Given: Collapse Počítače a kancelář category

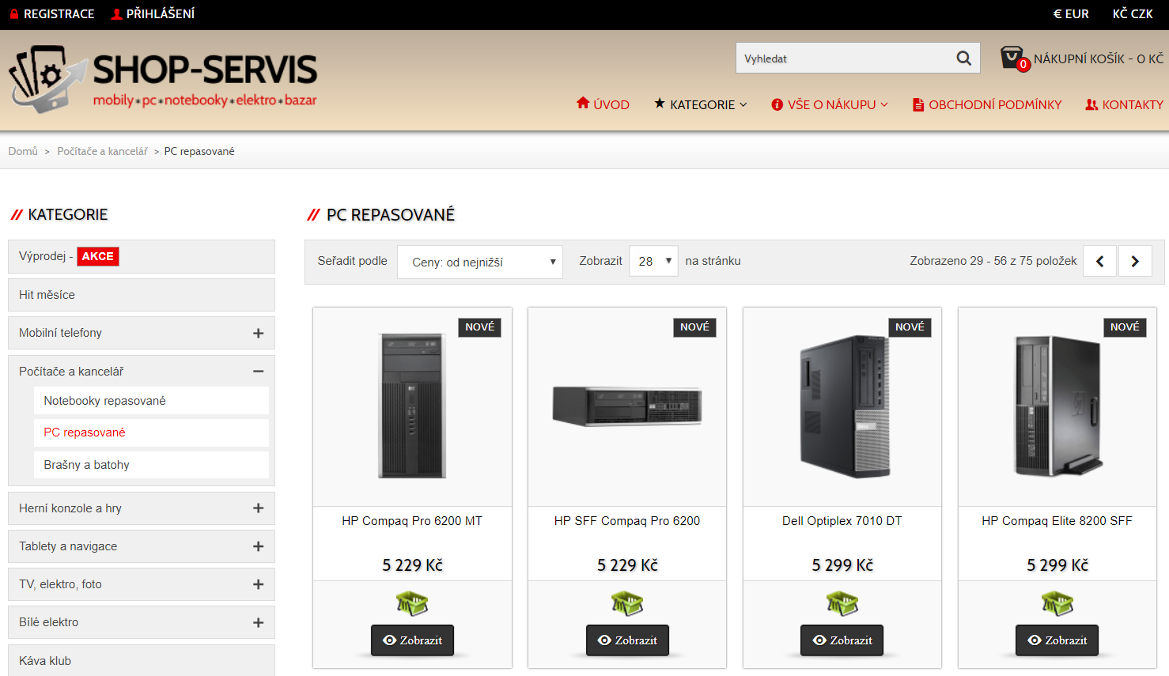Looking at the screenshot, I should tap(258, 371).
